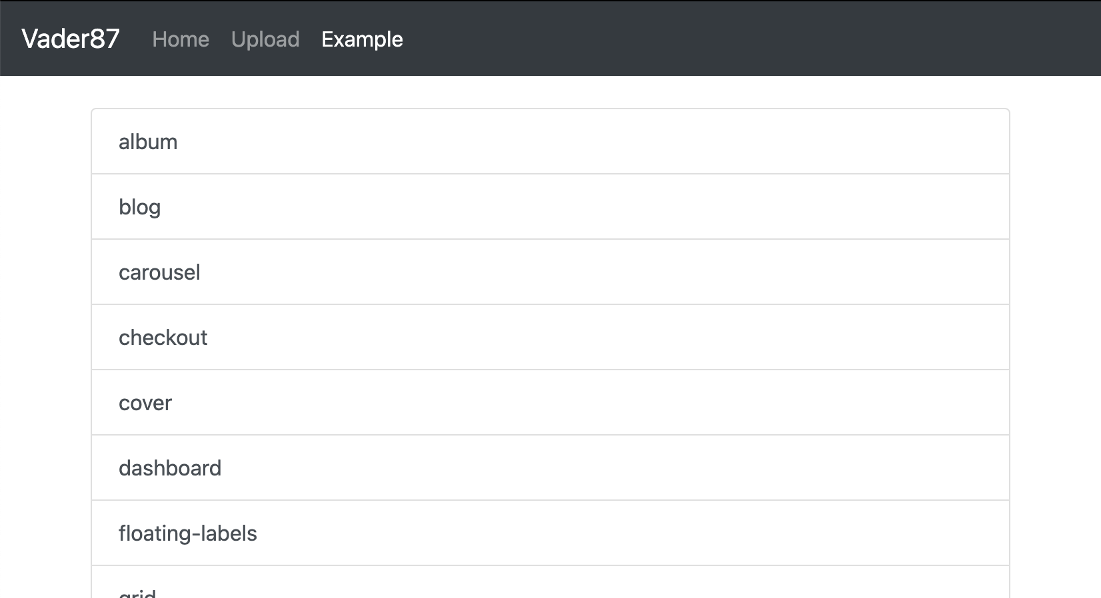
Task: Open the Upload nav link
Action: (265, 39)
